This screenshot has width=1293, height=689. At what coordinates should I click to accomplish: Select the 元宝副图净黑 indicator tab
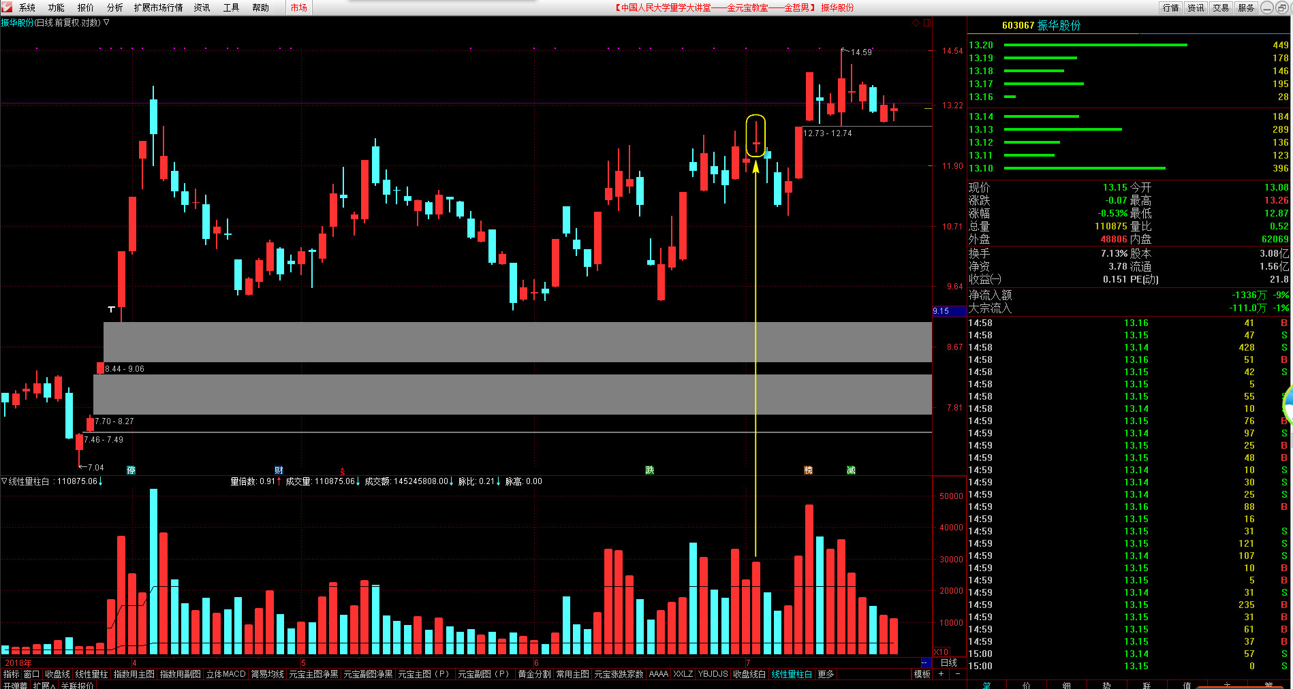click(368, 674)
